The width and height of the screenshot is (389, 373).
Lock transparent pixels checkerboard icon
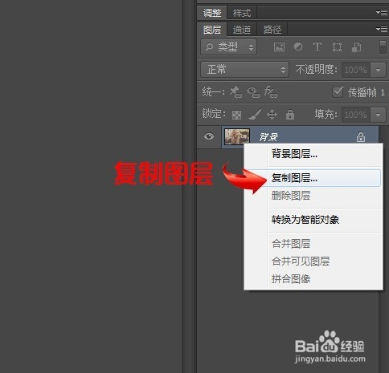pos(236,115)
